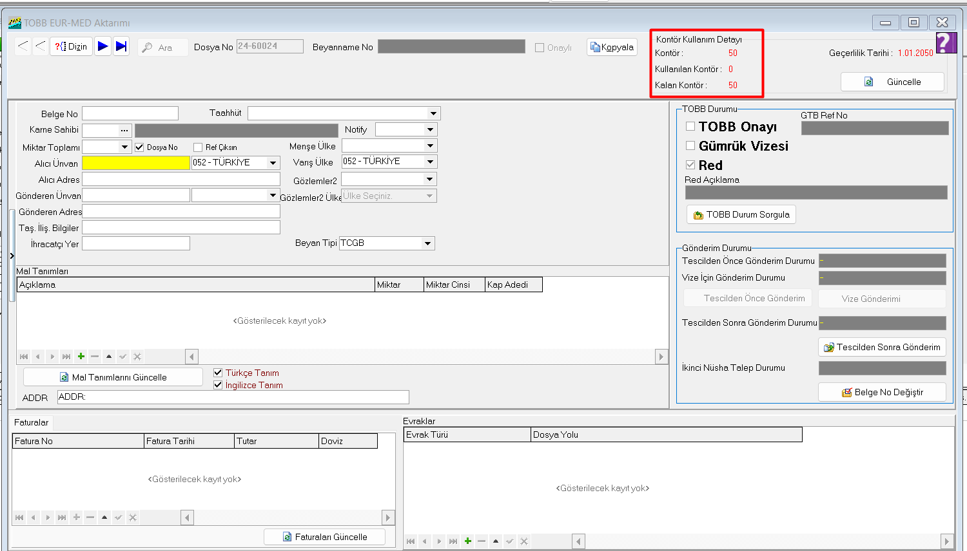Click Evraklar scrollbar right arrow
967x551 pixels.
946,541
